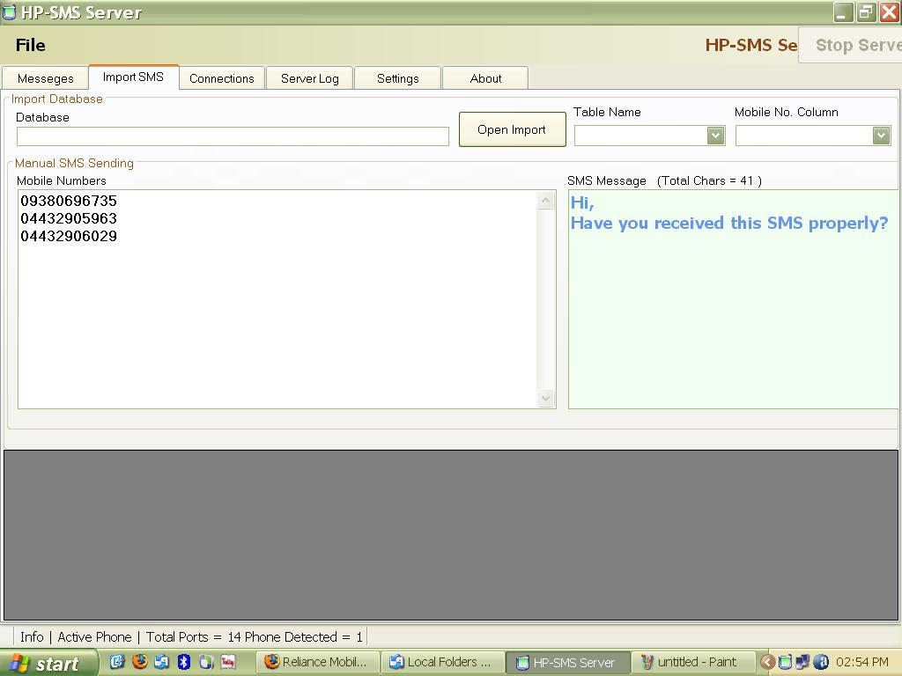Open the Firefox quick launch icon
This screenshot has width=902, height=676.
[139, 662]
